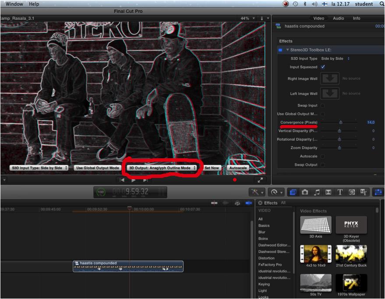The width and height of the screenshot is (385, 299).
Task: Enable Autoscale checkbox in inspector
Action: [323, 156]
